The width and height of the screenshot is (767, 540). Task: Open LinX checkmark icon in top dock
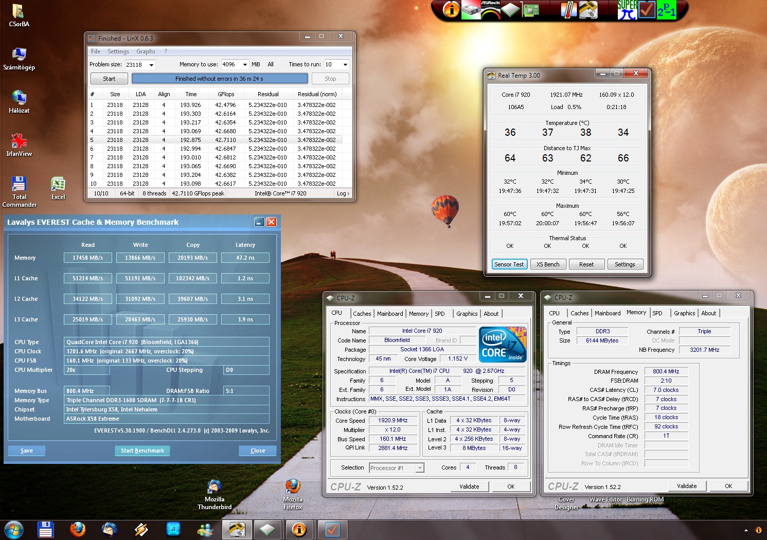coord(647,9)
